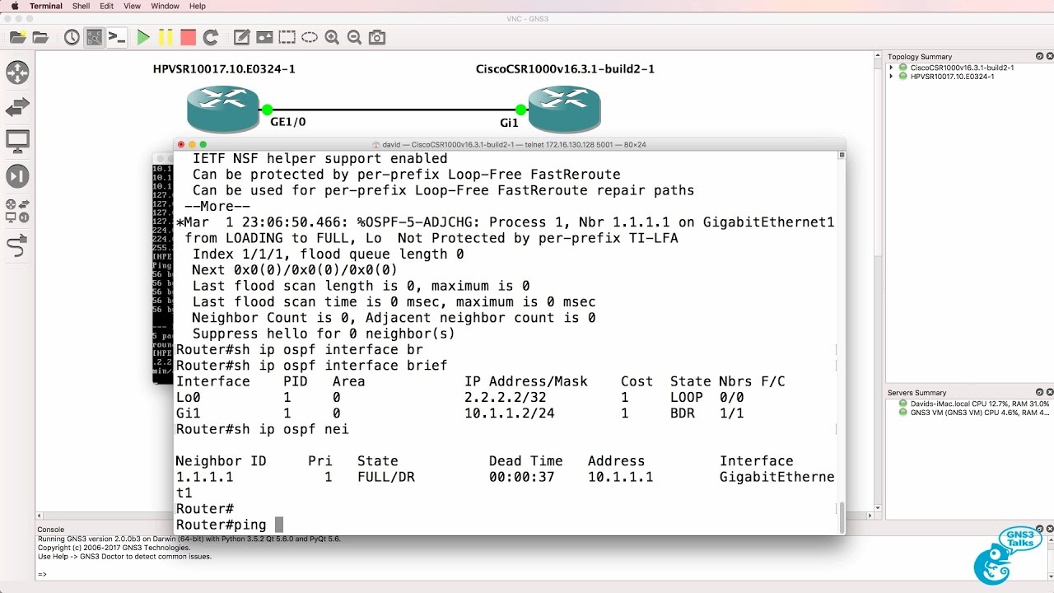Start all nodes with green play icon
This screenshot has height=593, width=1054.
tap(143, 37)
